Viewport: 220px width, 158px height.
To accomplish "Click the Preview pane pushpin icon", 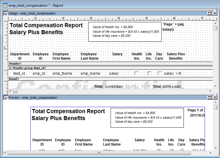I will (x=6, y=98).
